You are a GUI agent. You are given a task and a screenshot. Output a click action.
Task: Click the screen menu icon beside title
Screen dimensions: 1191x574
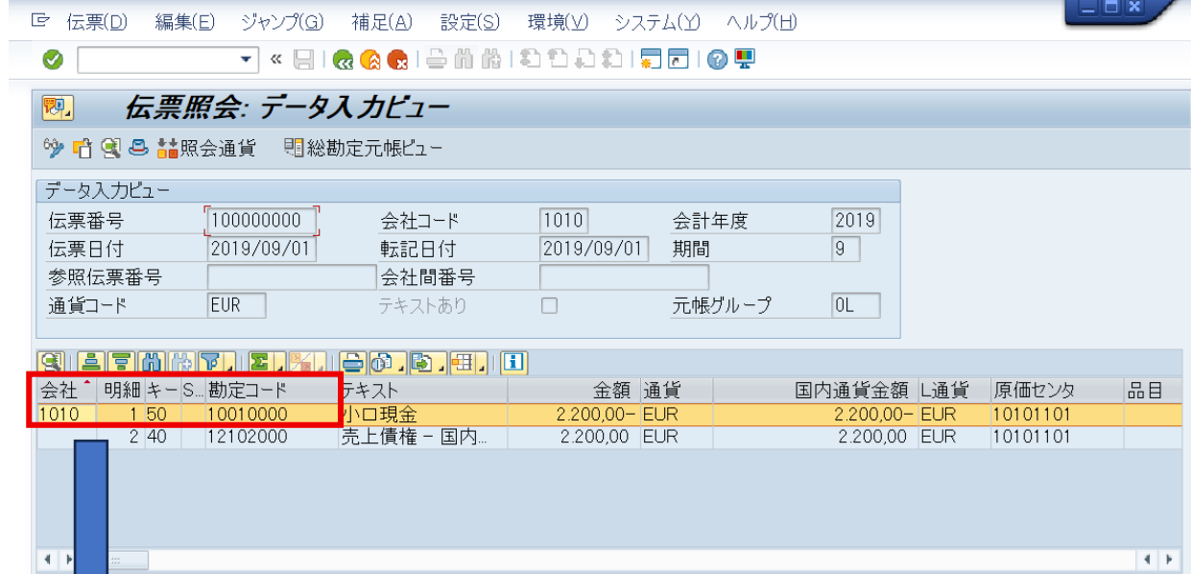[57, 108]
